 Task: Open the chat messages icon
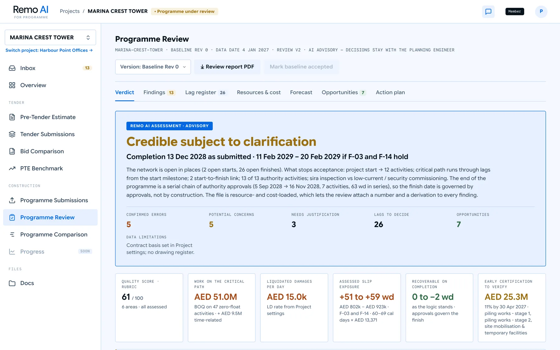tap(488, 12)
